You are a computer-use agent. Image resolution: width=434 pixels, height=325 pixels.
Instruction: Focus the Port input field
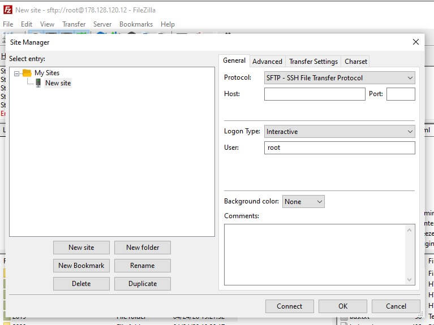tap(401, 94)
